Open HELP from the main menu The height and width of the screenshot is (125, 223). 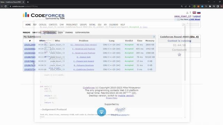[123, 25]
